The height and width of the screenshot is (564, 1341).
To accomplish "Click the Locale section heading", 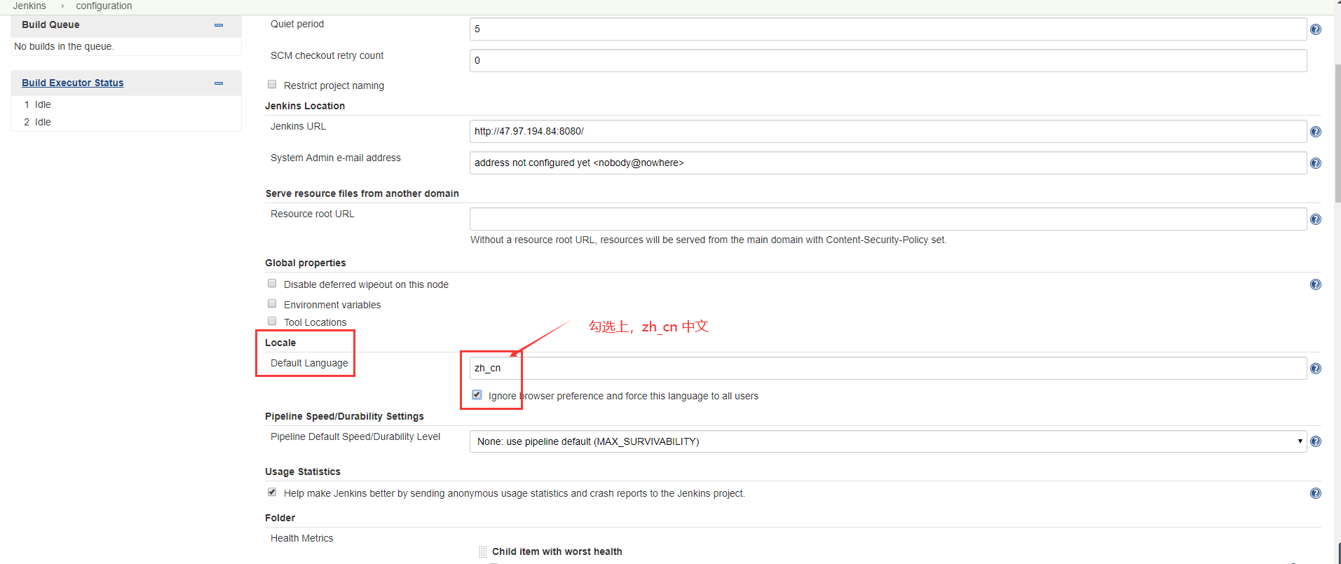I will tap(280, 343).
